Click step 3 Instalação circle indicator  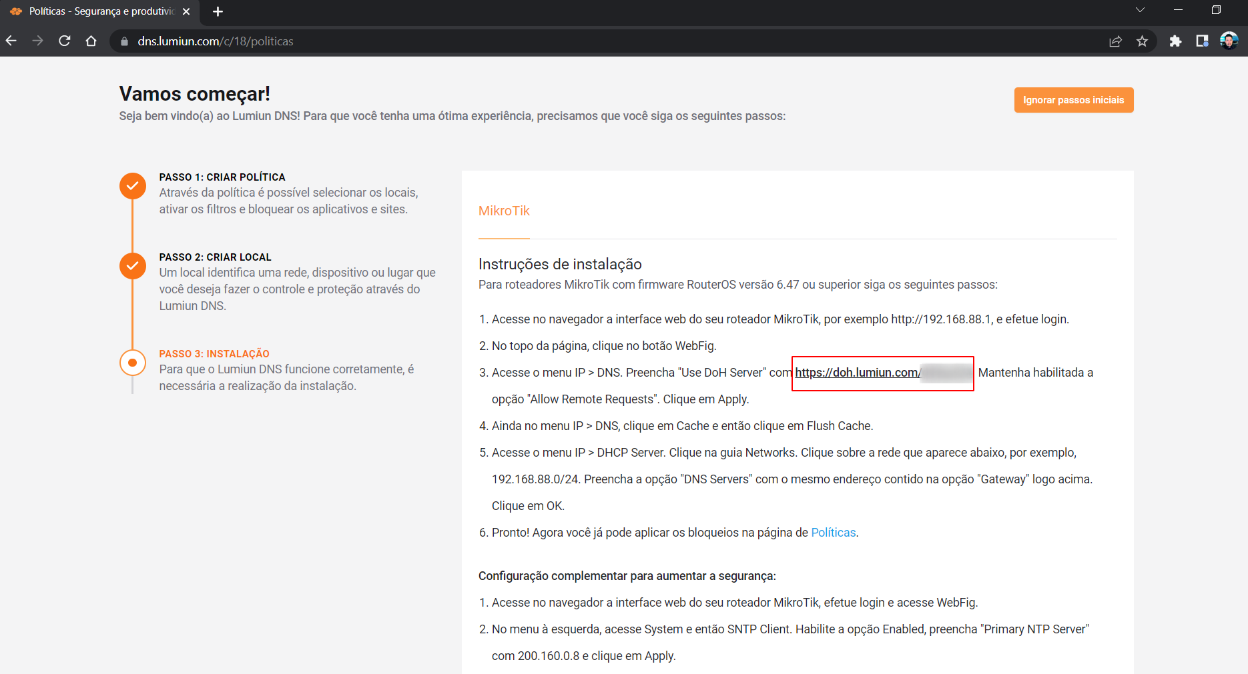click(133, 363)
